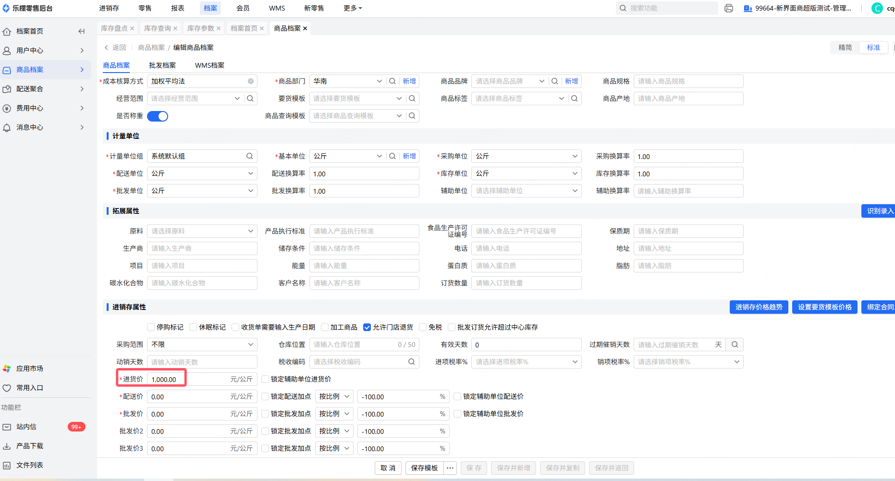
Task: Click the 设置要货模板价格 button
Action: 825,307
